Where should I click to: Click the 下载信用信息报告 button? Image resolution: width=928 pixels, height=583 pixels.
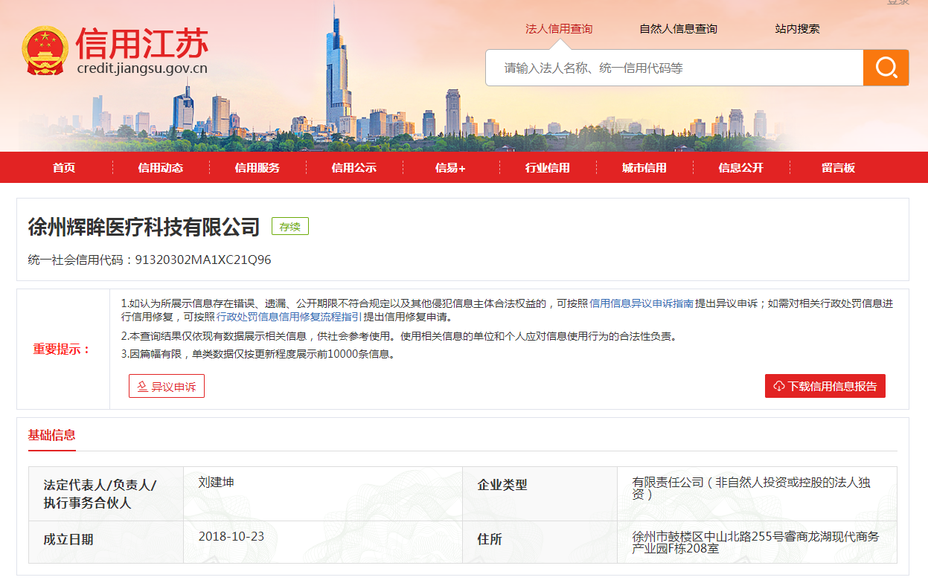point(825,387)
